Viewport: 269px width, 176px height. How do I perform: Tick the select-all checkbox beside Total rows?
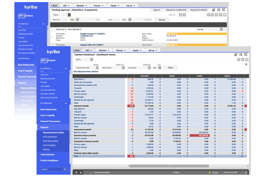(52, 29)
